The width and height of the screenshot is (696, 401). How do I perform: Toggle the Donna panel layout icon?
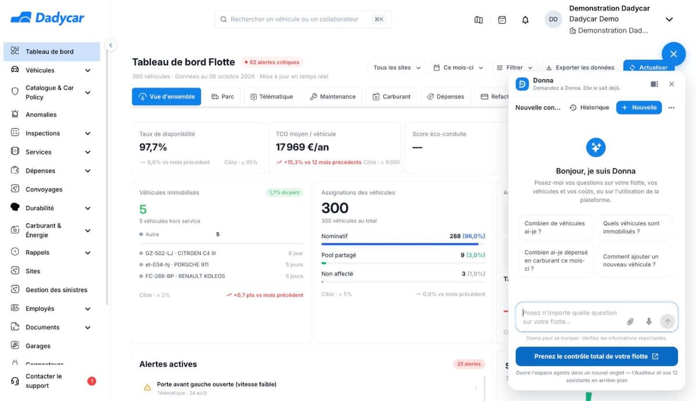[x=654, y=84]
